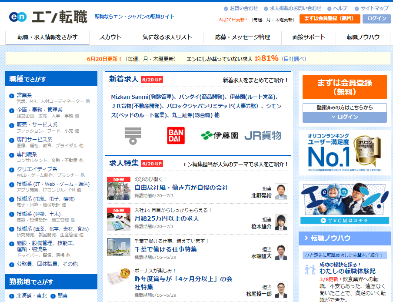Open 橋本雄介's staff photo

click(x=281, y=222)
